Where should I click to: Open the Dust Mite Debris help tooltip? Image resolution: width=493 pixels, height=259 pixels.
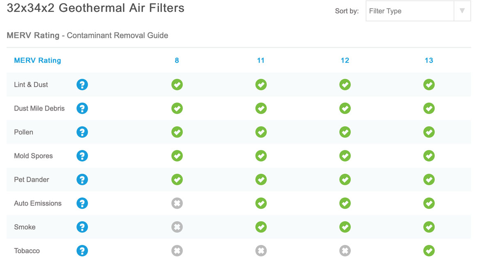coord(82,108)
